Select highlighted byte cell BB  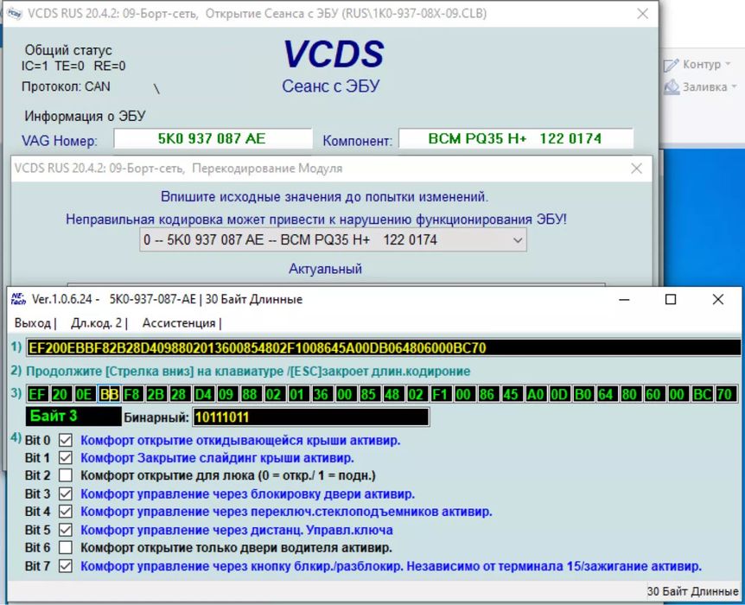point(109,394)
